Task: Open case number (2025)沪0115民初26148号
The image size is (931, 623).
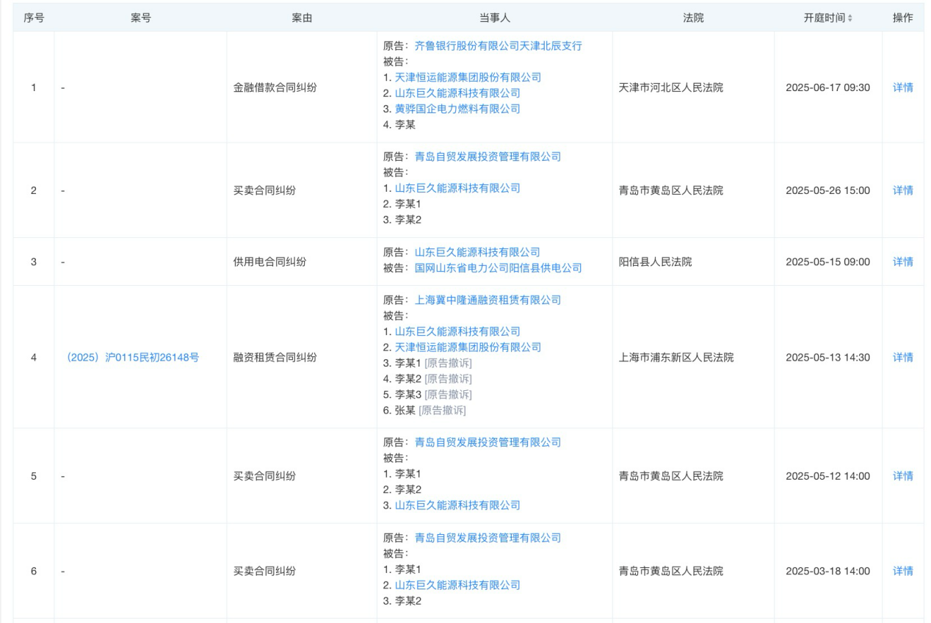Action: [134, 357]
